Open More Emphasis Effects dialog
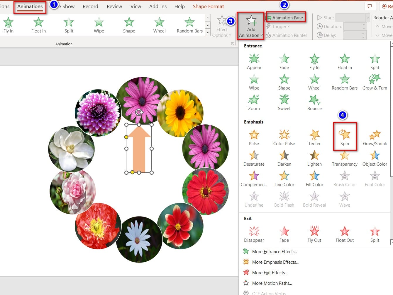 pyautogui.click(x=271, y=262)
